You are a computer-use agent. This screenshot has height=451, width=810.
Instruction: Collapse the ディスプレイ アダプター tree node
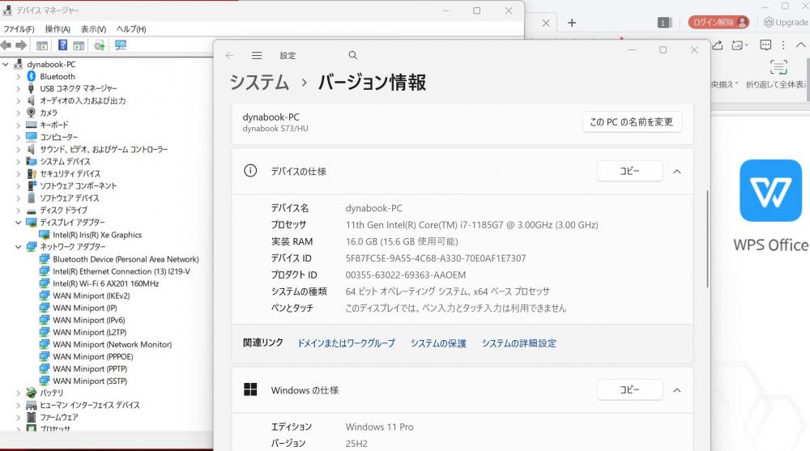[19, 223]
